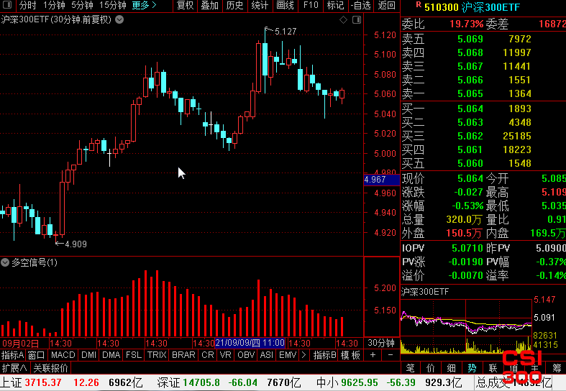Select the 价 price tab
Image resolution: width=566 pixels, height=391 pixels.
pos(431,368)
